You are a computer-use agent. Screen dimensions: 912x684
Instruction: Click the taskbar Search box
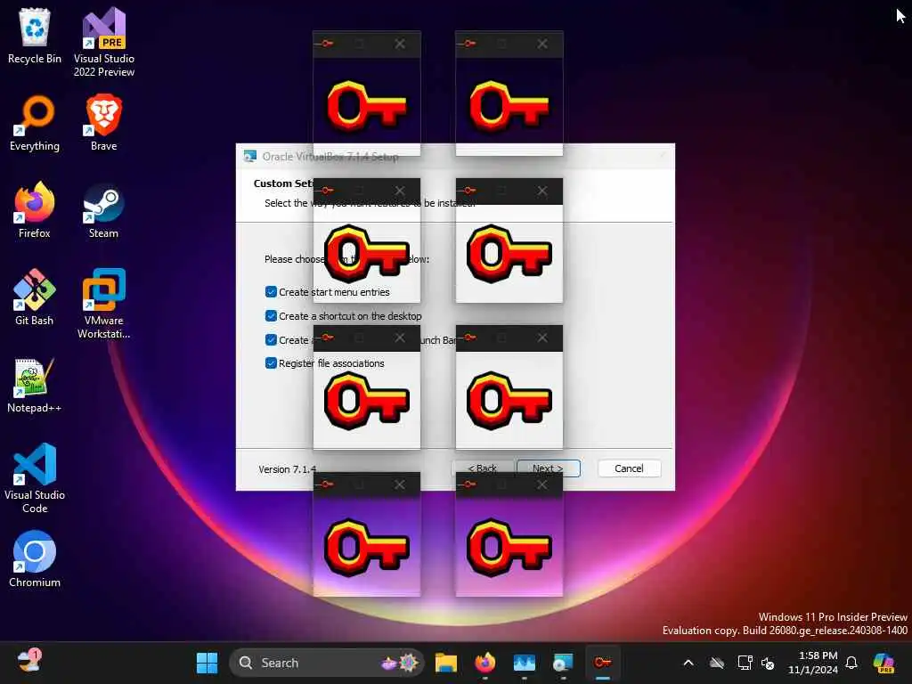click(327, 663)
